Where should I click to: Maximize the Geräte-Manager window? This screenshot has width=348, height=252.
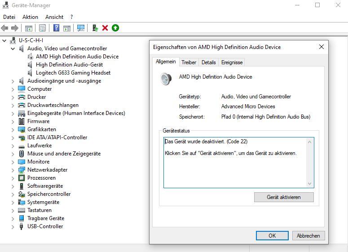(317, 5)
